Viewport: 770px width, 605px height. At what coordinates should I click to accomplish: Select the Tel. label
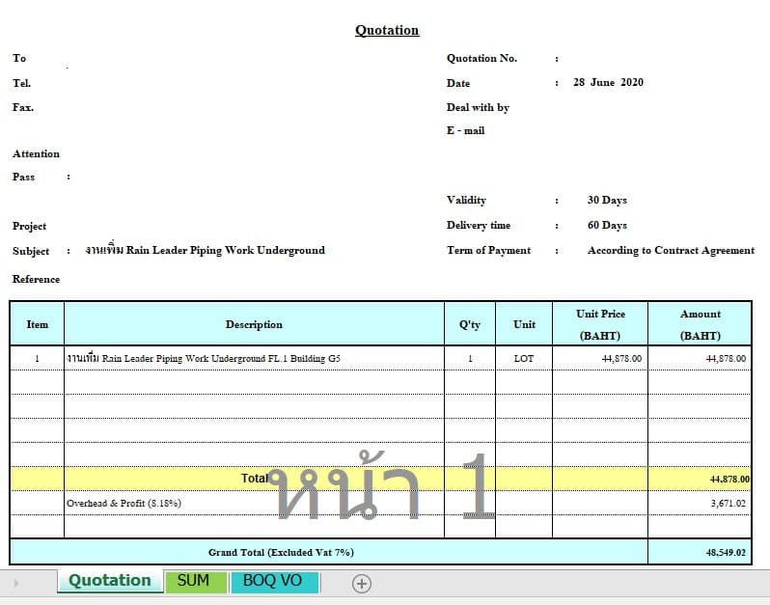(21, 83)
